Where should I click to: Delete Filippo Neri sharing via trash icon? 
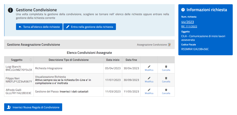[x=166, y=78]
